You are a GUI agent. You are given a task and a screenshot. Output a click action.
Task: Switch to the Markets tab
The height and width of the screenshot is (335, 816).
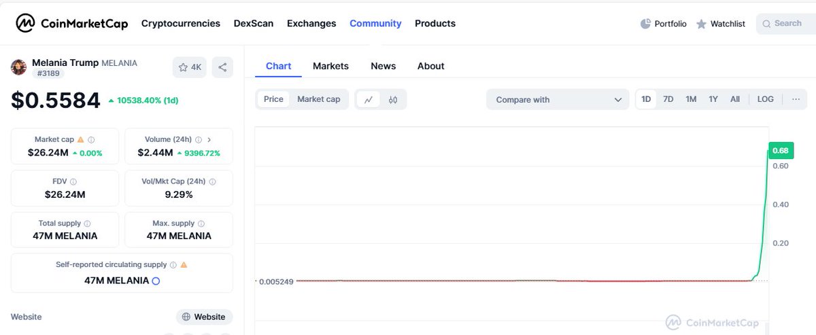tap(330, 66)
